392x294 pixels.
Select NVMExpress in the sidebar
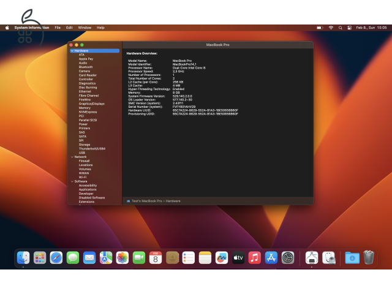click(88, 112)
